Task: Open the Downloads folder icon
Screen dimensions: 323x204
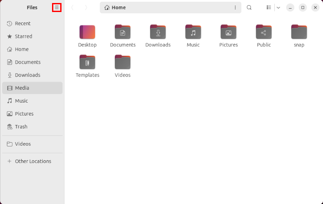Action: tap(158, 32)
